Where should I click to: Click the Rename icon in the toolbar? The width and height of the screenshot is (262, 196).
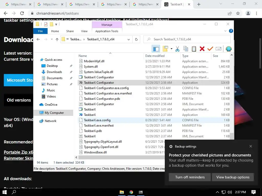coord(219,49)
